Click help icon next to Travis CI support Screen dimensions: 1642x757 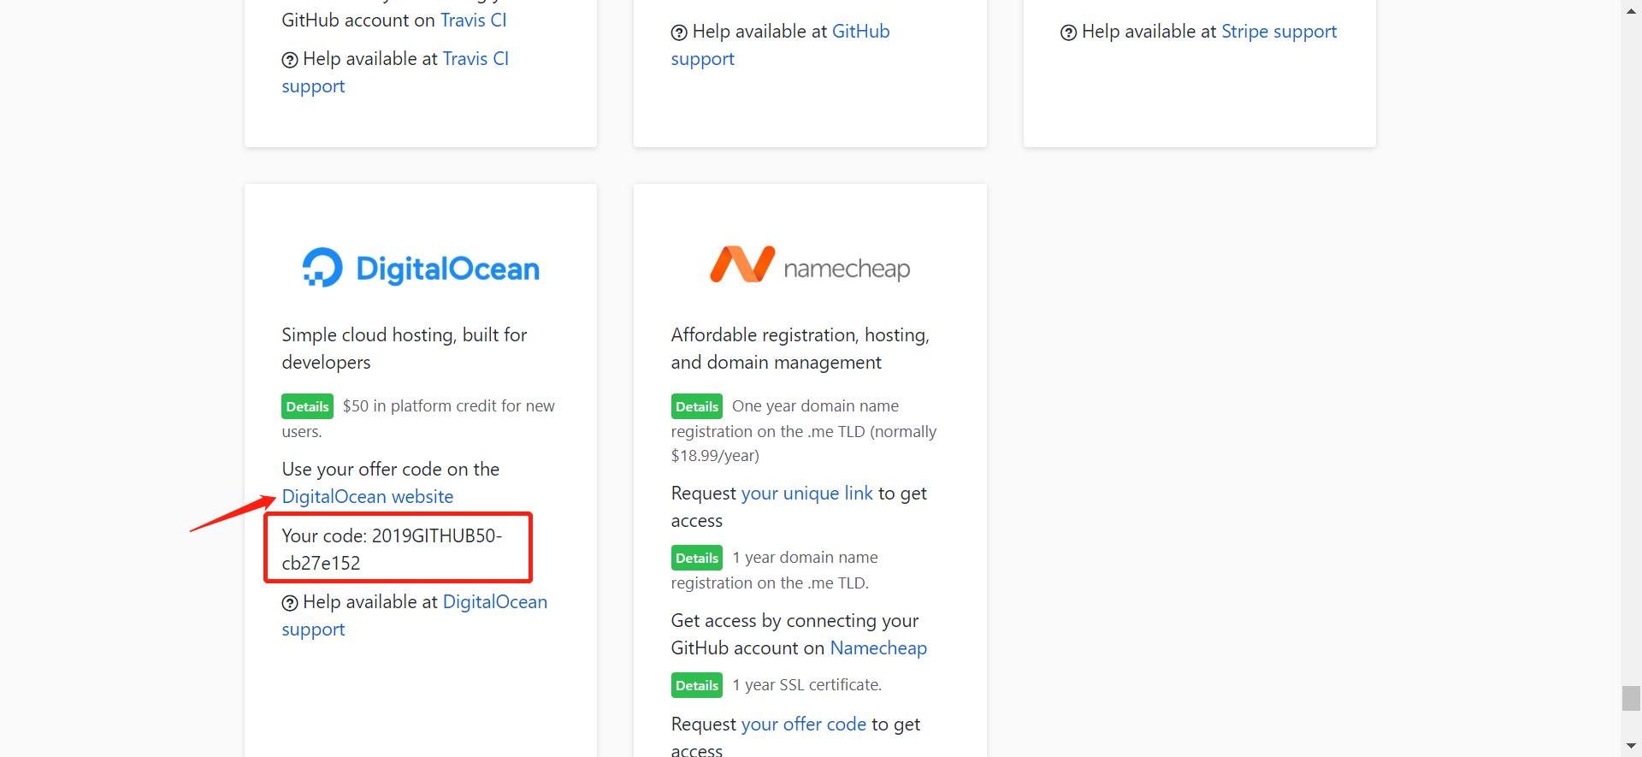[x=290, y=60]
